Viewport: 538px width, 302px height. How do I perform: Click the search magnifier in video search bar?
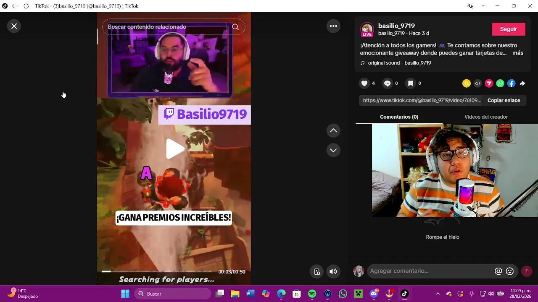click(235, 27)
